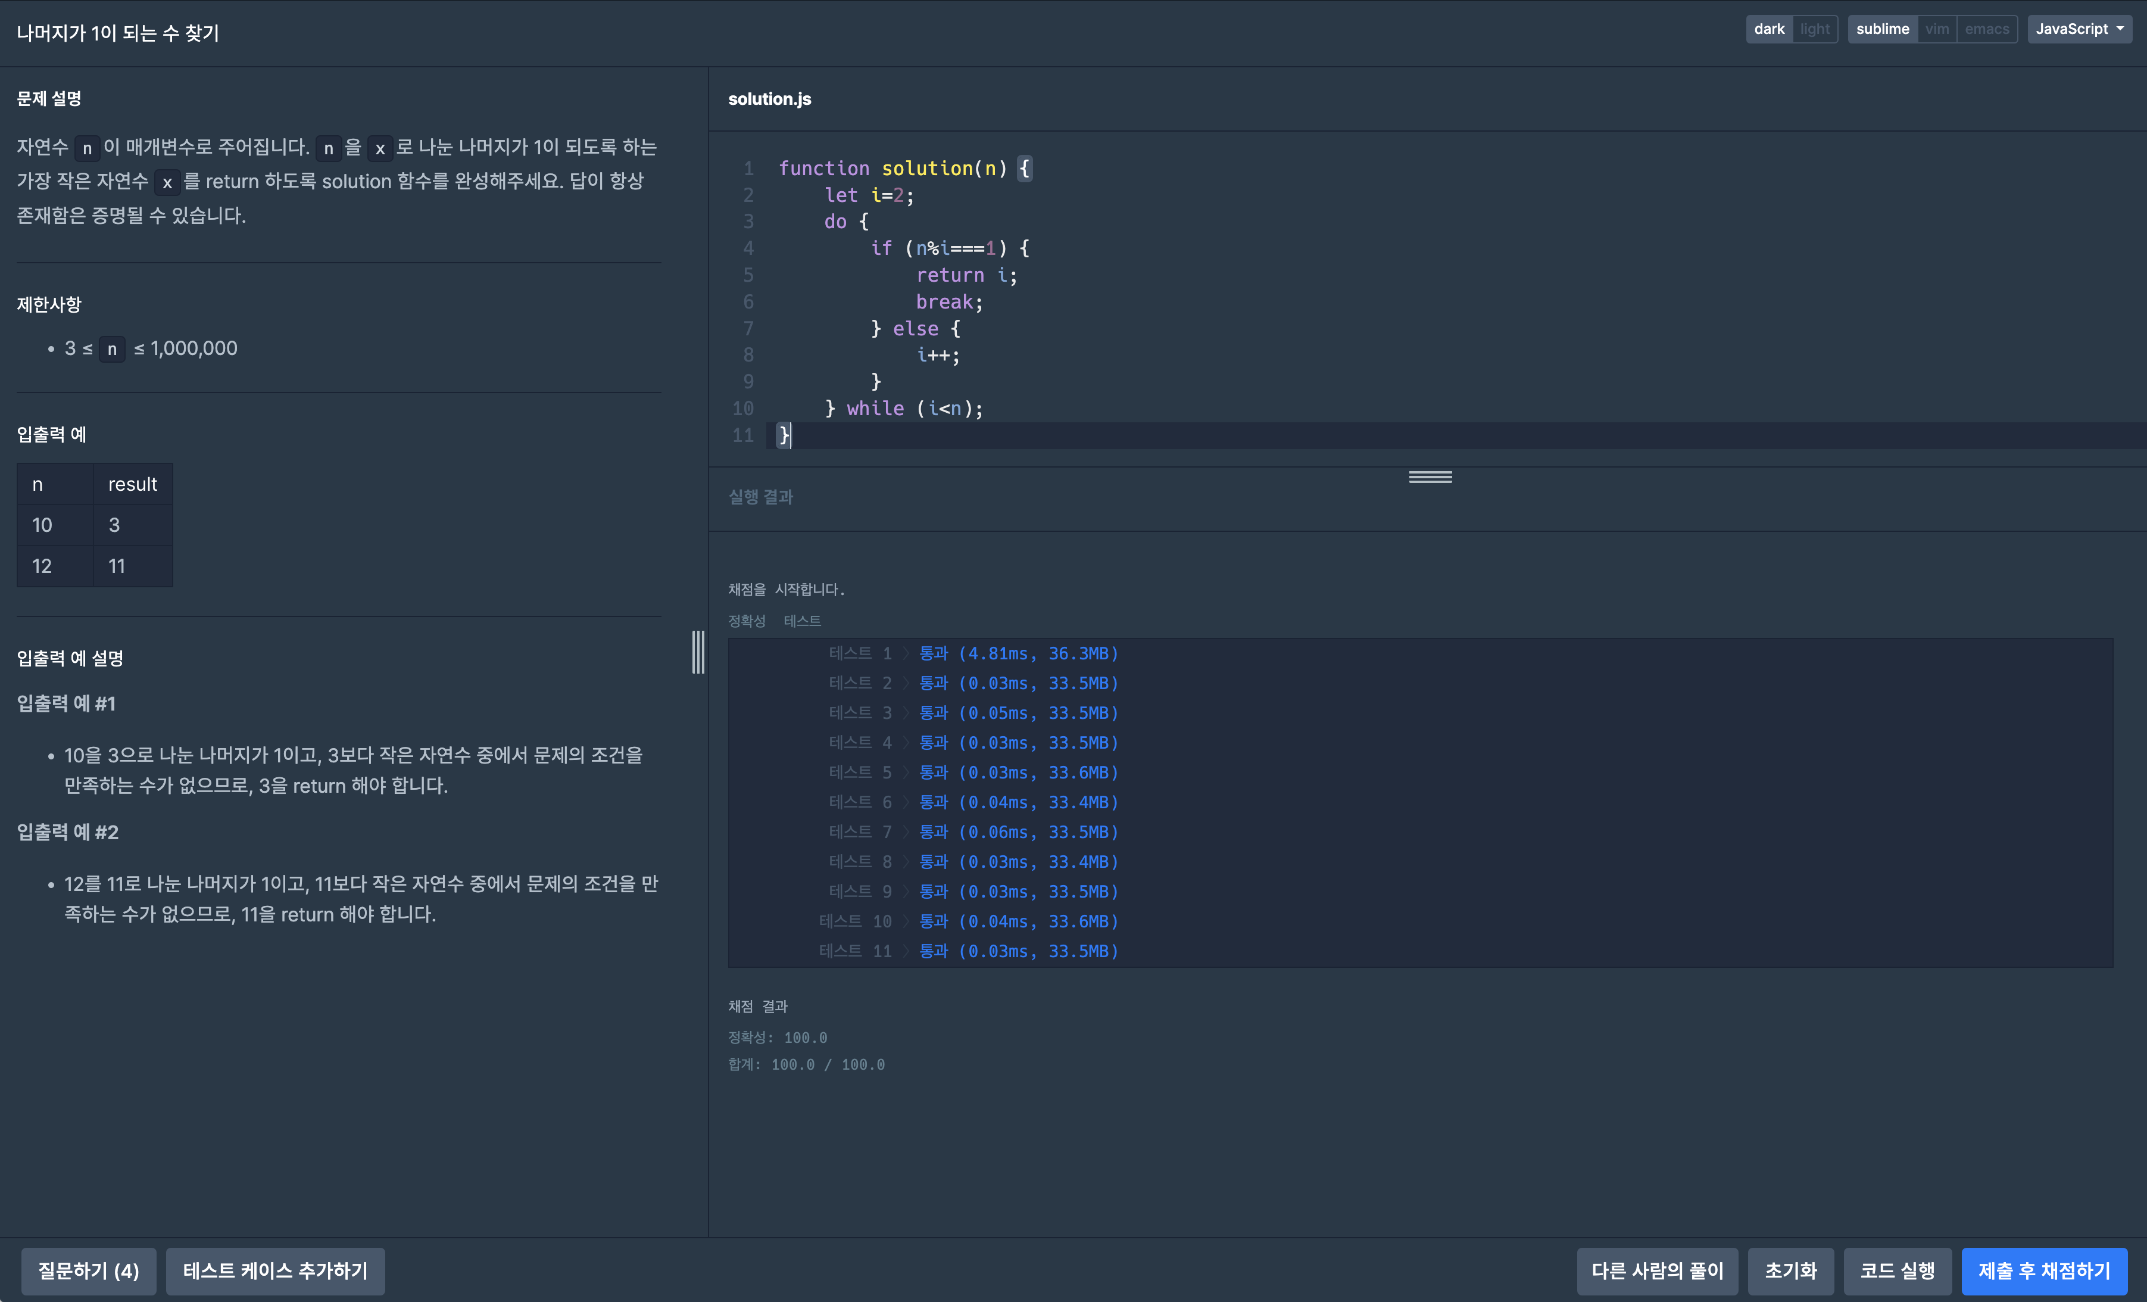The image size is (2147, 1302).
Task: Click the '입출력 예 설명' heading
Action: pos(70,658)
